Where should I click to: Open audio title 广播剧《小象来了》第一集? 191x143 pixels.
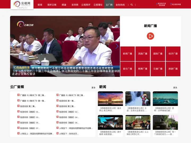coord(33,101)
